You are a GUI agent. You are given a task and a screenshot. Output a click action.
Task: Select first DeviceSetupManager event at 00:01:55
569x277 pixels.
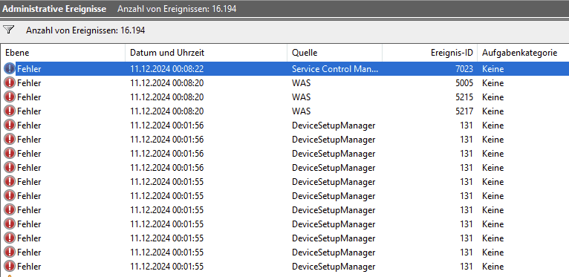[285, 182]
